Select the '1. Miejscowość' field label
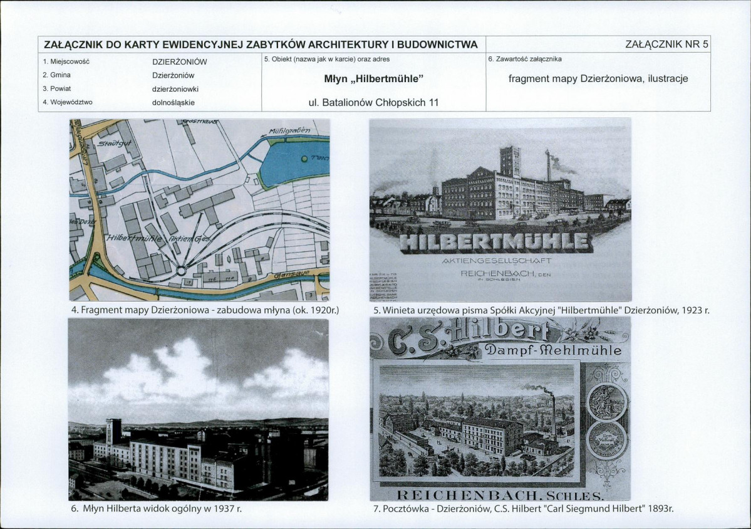This screenshot has width=751, height=529. [66, 61]
